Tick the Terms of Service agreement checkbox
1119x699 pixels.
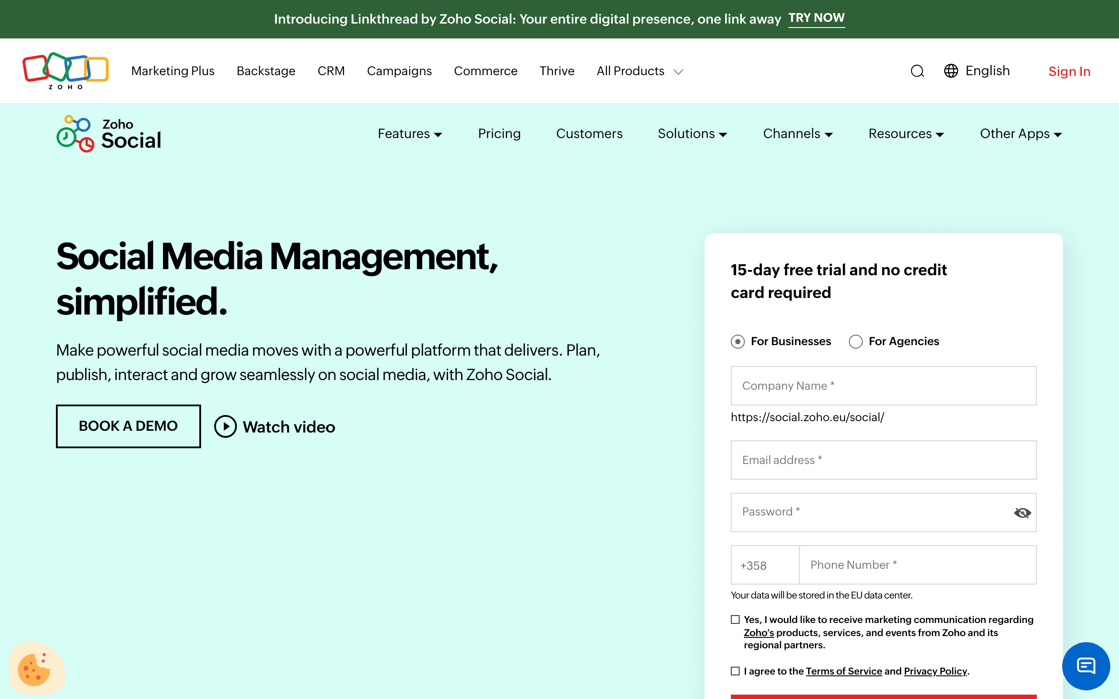(x=735, y=671)
